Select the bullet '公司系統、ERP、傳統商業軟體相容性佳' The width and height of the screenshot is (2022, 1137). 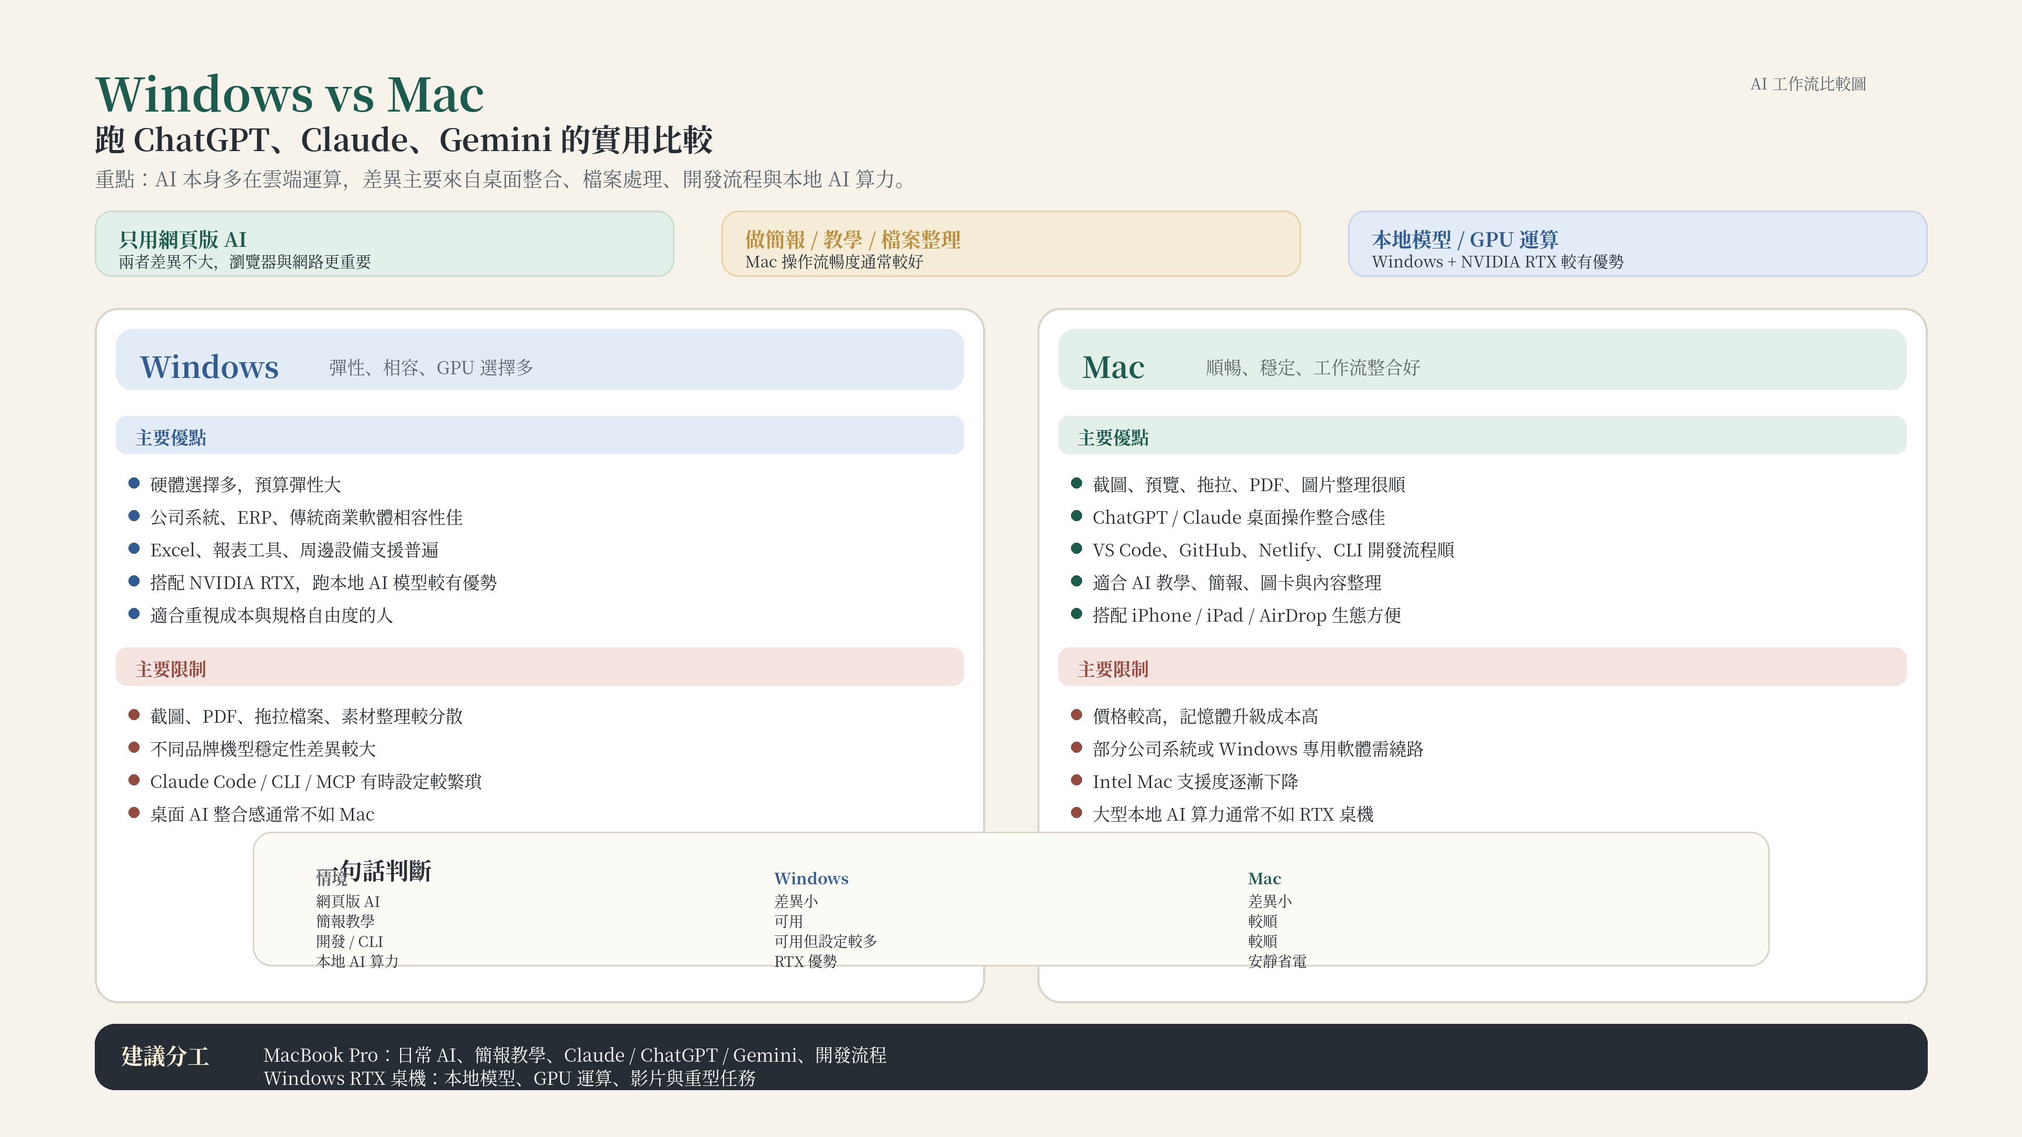click(x=306, y=517)
